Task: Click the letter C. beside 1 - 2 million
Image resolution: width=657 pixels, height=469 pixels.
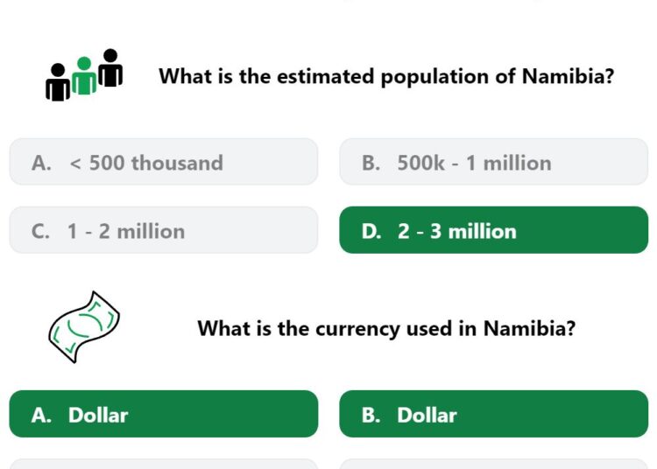Action: [x=40, y=231]
